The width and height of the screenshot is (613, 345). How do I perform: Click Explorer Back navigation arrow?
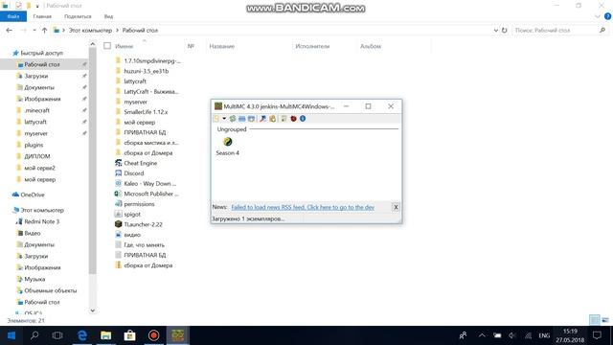tap(9, 30)
